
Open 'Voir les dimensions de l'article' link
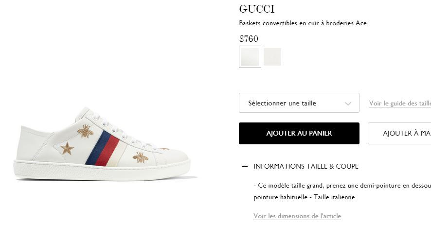297,216
